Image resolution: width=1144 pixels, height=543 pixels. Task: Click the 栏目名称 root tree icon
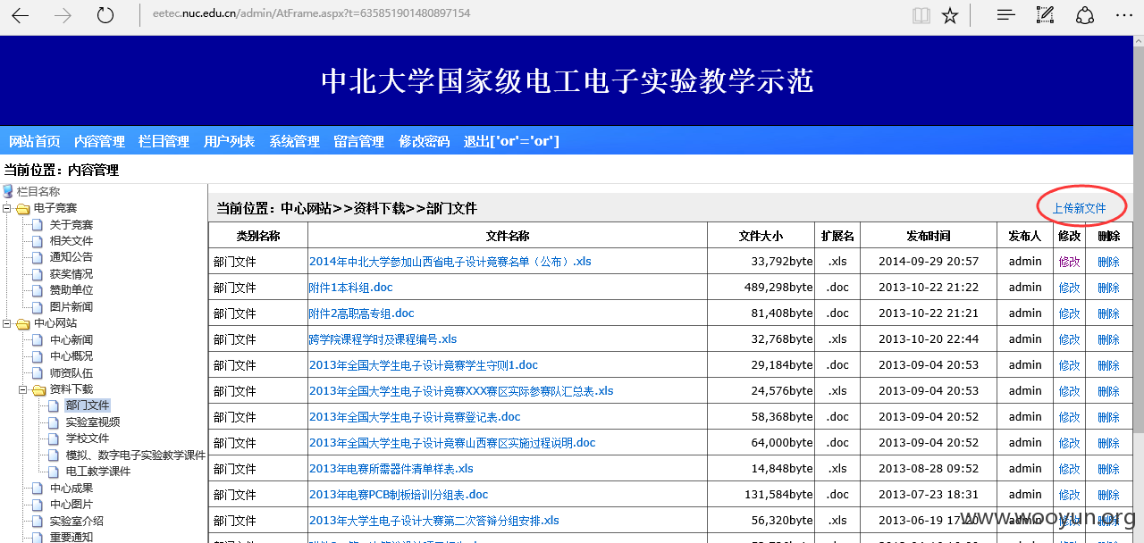pyautogui.click(x=8, y=191)
